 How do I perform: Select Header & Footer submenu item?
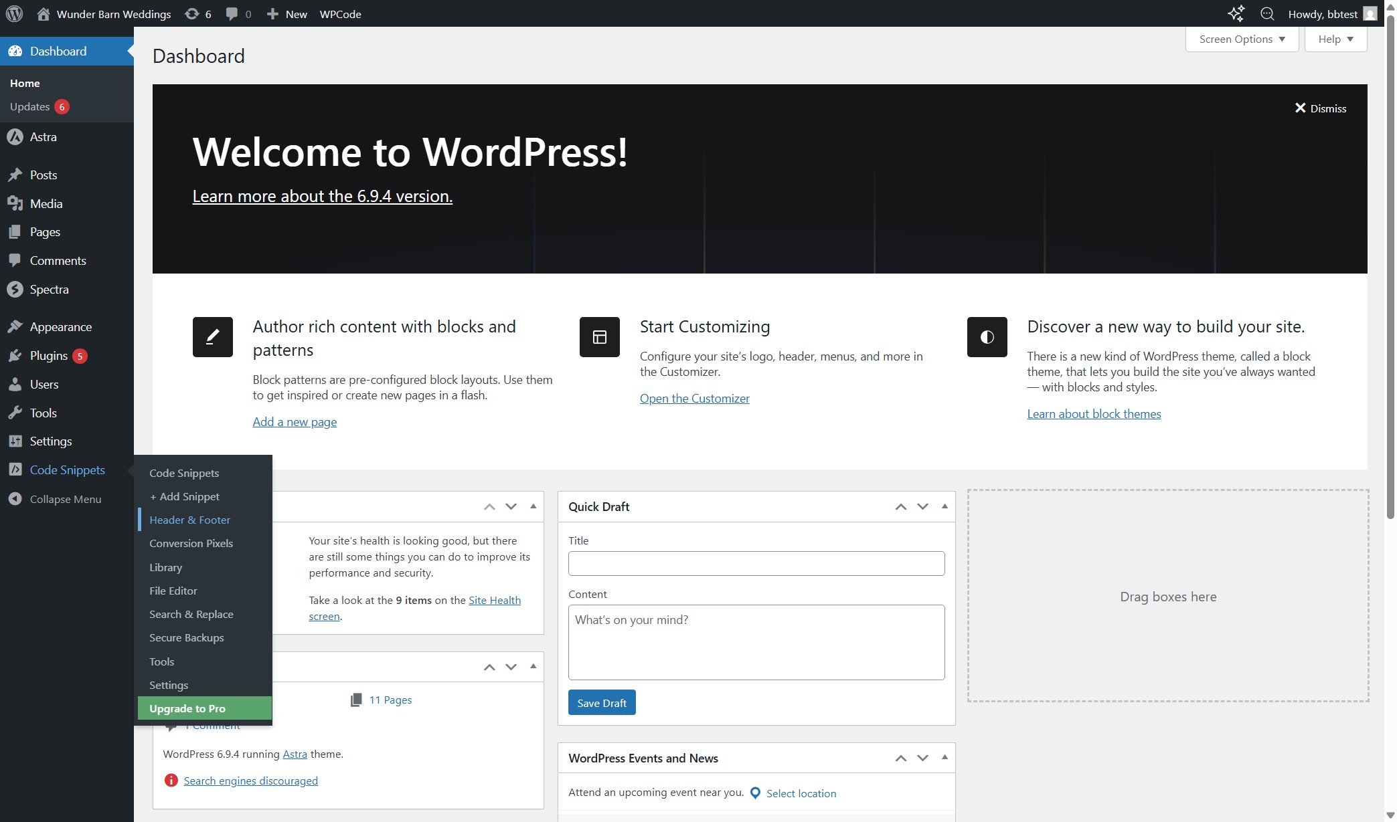point(189,520)
